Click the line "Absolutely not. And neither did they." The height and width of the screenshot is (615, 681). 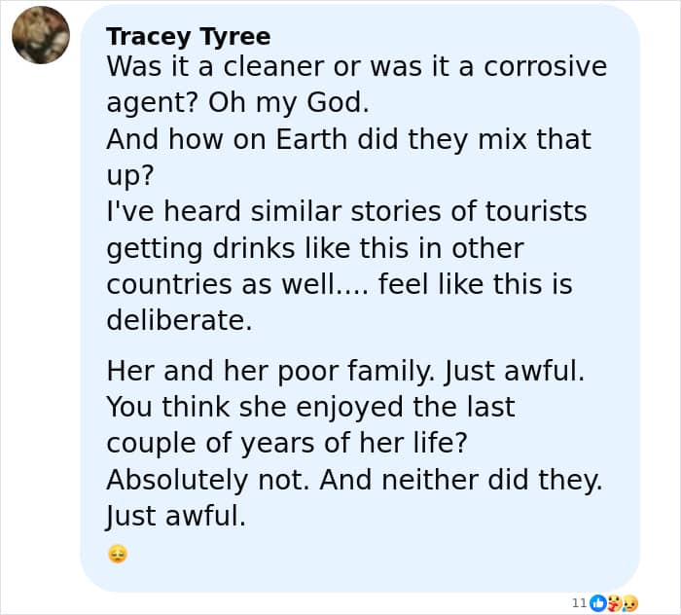click(354, 480)
